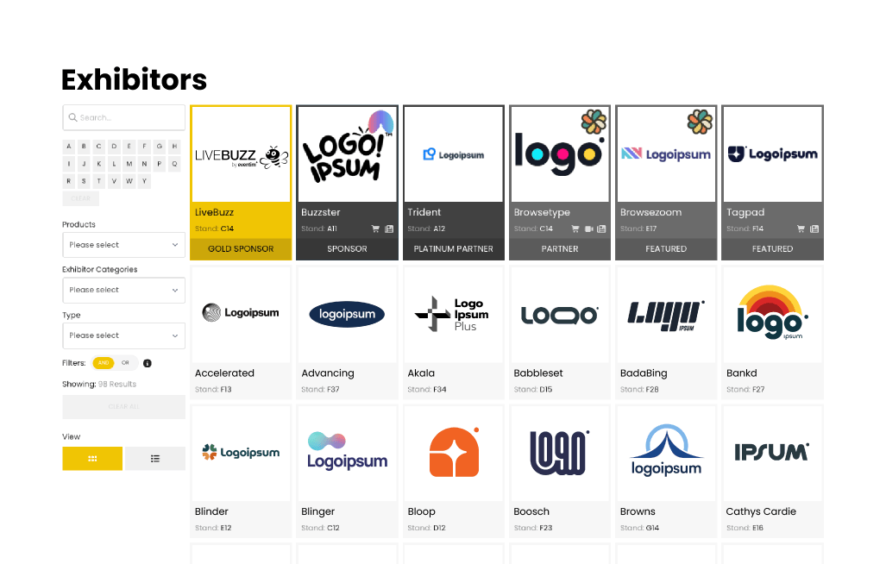
Task: Filter exhibitors by letter Q
Action: [x=174, y=164]
